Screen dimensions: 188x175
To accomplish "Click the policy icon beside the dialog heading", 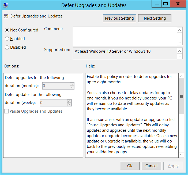I will [6, 16].
